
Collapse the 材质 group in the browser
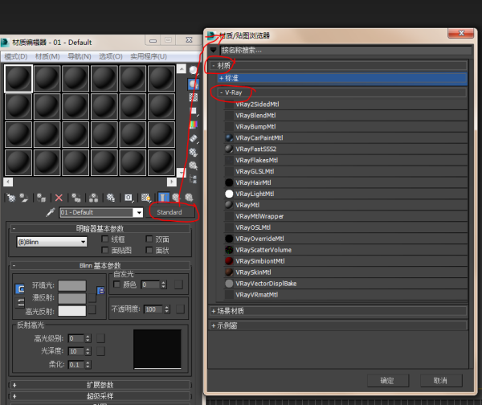click(x=214, y=66)
